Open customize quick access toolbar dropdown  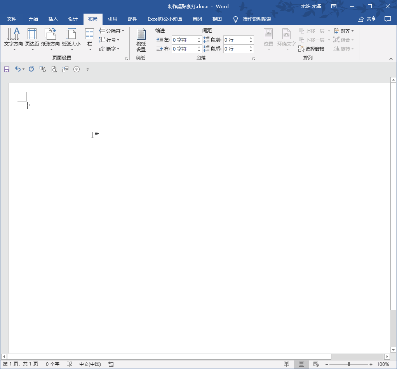coord(88,70)
